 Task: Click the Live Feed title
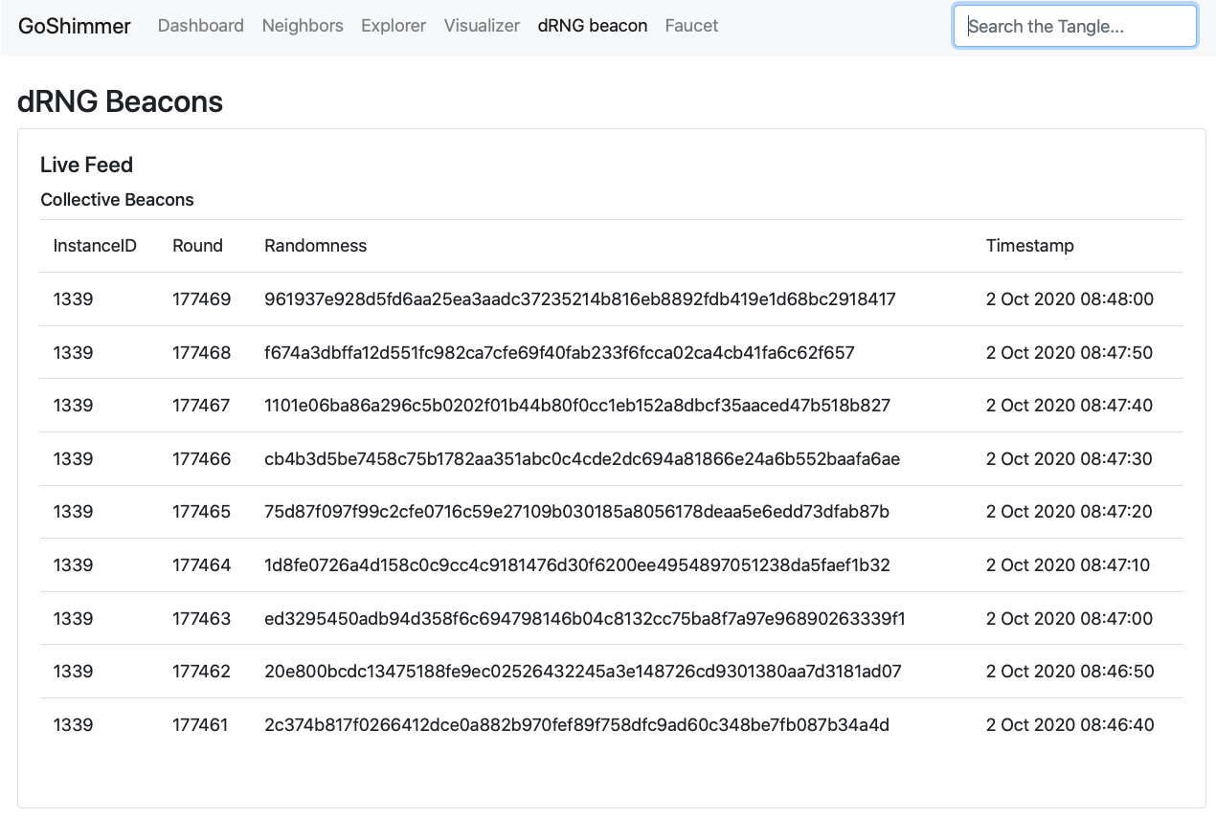(x=87, y=165)
